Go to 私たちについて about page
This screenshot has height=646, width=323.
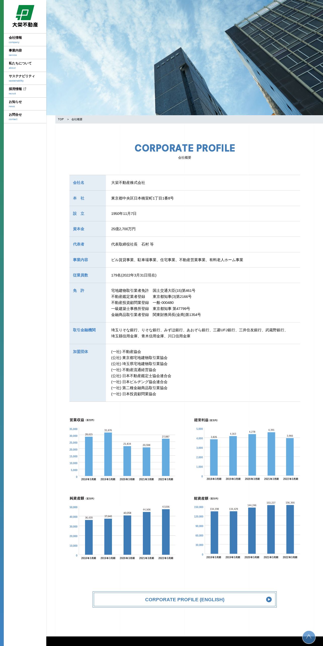(25, 65)
